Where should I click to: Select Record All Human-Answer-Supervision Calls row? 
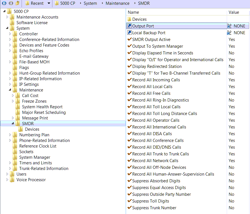(x=188, y=174)
